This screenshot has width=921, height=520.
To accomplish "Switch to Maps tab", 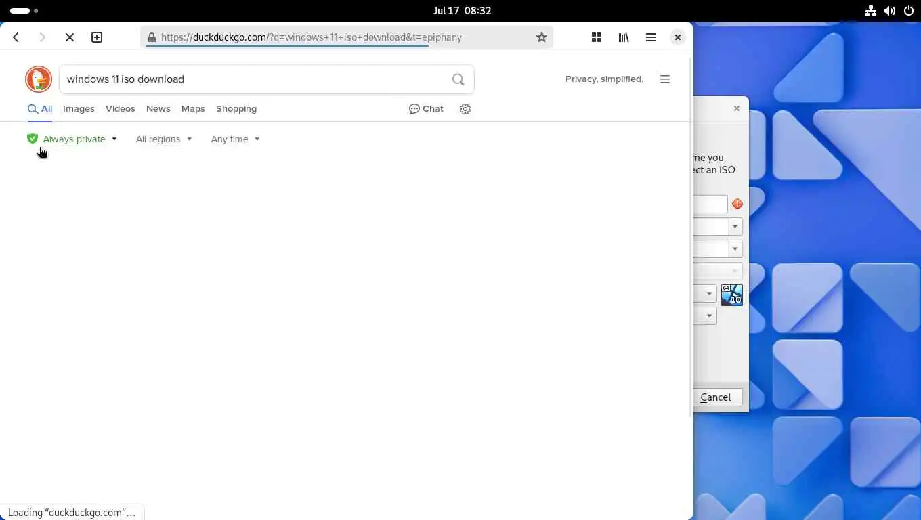I will pos(193,109).
